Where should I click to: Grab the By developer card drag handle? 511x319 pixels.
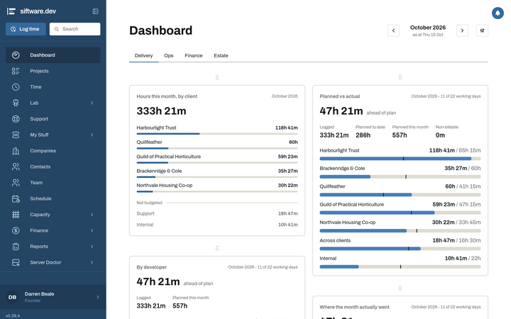(217, 248)
